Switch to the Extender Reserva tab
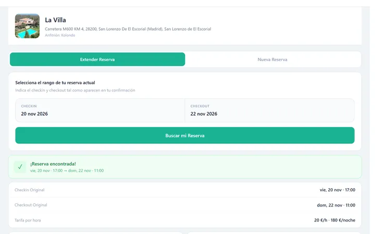This screenshot has width=375, height=234. (97, 59)
